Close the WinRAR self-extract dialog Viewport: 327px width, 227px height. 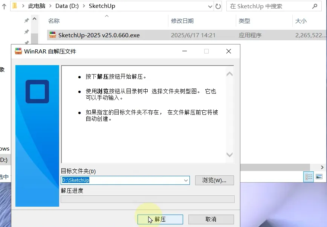229,51
